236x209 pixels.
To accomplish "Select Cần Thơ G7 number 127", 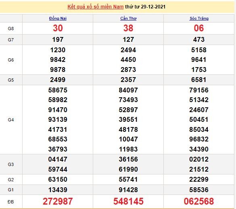I will [128, 39].
